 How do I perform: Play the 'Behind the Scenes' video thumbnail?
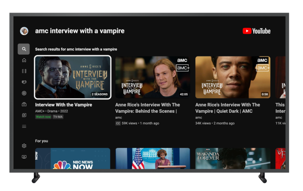(152, 77)
